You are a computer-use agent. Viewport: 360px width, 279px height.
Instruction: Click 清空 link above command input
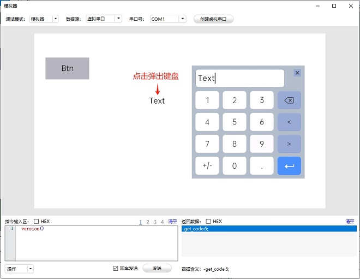point(172,222)
